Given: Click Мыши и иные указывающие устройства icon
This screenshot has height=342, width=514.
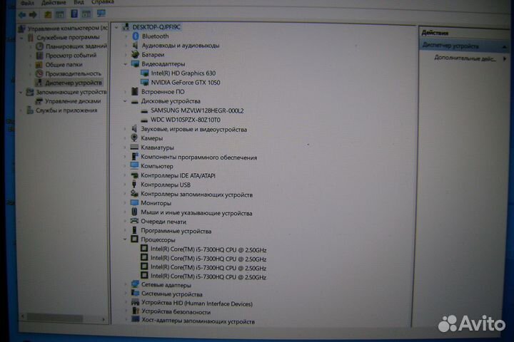Looking at the screenshot, I should (x=134, y=212).
